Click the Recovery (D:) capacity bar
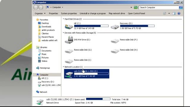The width and height of the screenshot is (190, 107). [x=137, y=26]
